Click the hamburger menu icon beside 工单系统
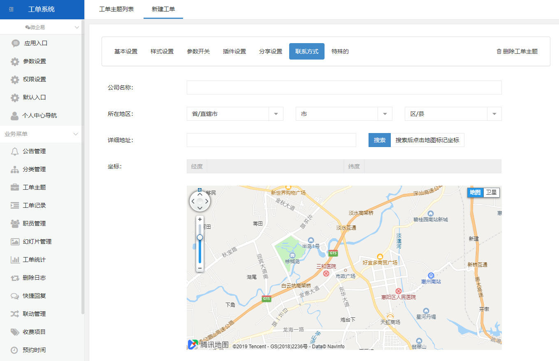559x361 pixels. coord(11,9)
